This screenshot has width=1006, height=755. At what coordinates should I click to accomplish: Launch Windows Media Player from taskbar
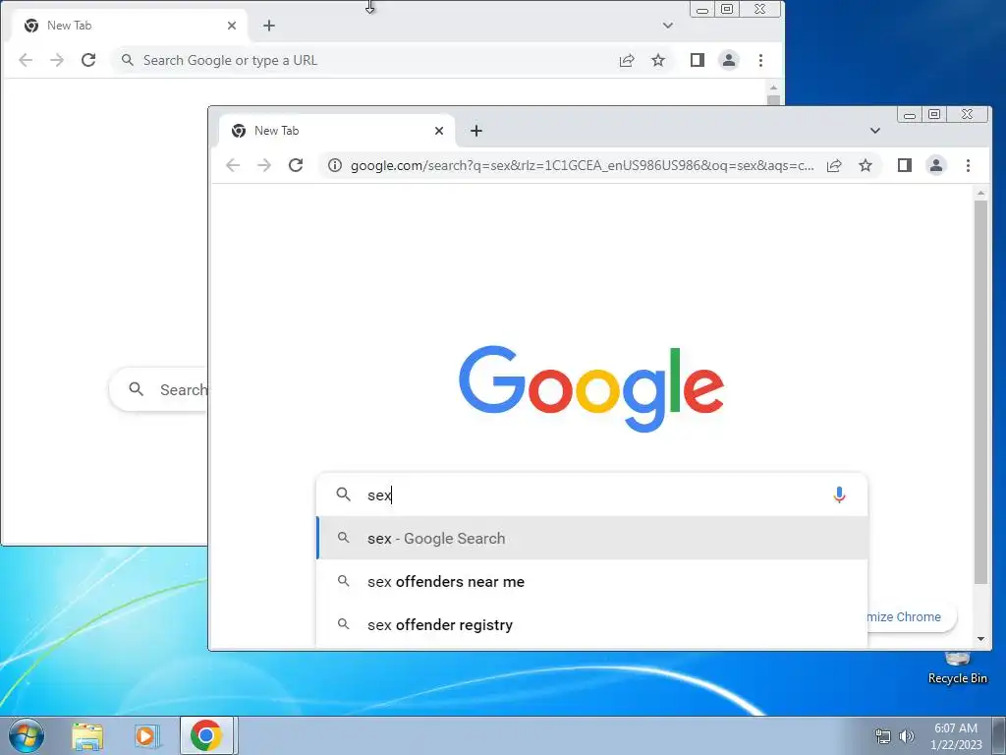click(146, 735)
